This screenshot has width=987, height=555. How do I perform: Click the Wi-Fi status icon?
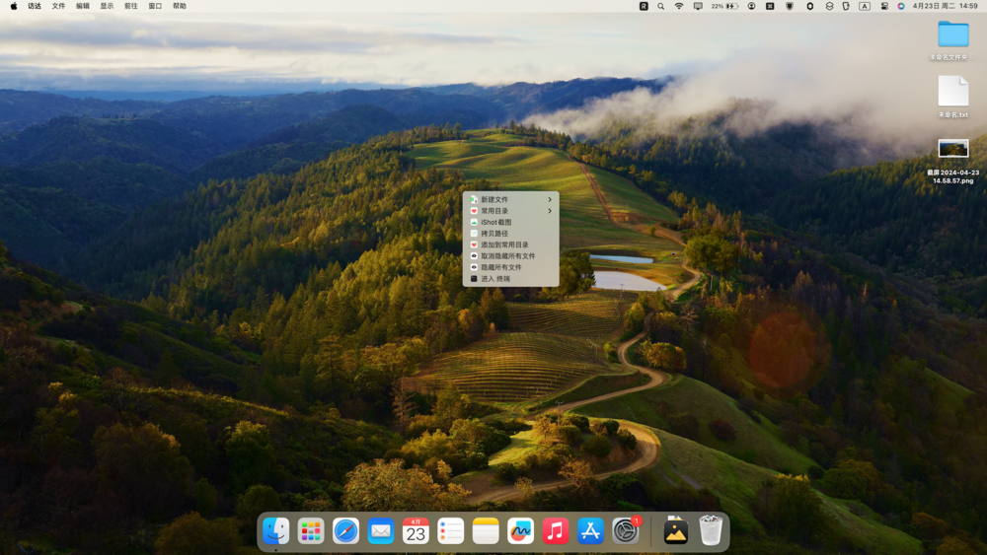(x=678, y=6)
